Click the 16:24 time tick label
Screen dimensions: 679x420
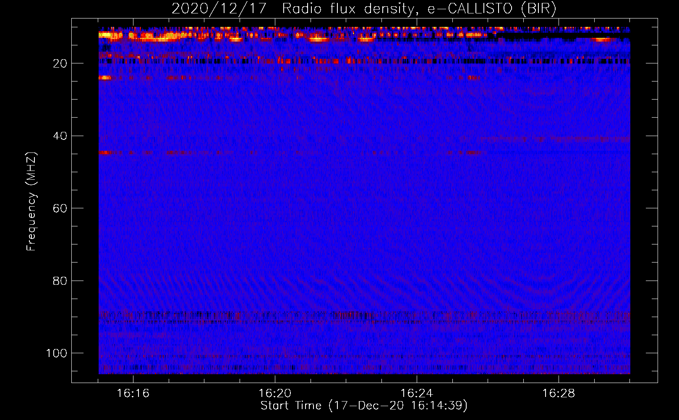pos(417,394)
